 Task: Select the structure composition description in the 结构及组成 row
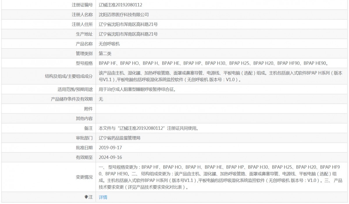coord(221,76)
